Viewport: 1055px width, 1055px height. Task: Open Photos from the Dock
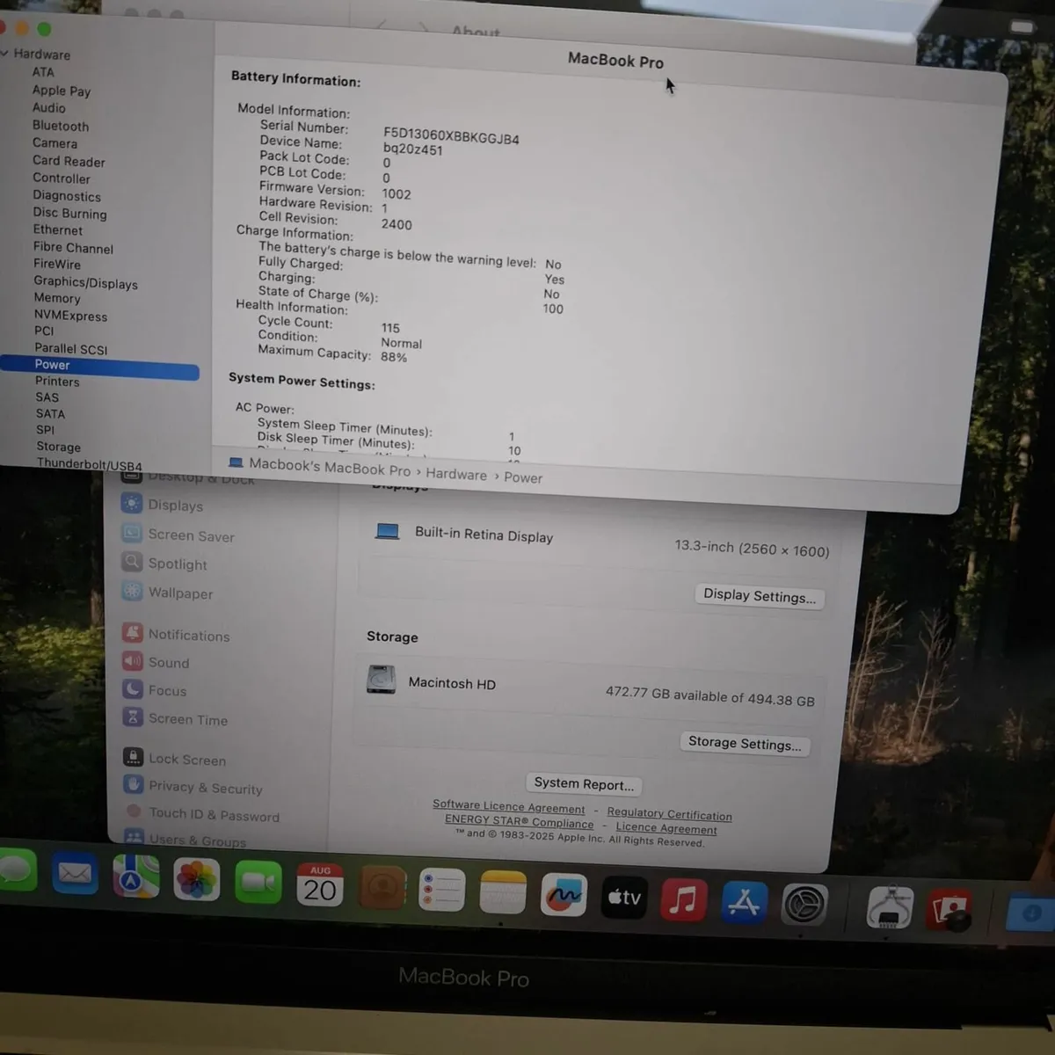(196, 879)
